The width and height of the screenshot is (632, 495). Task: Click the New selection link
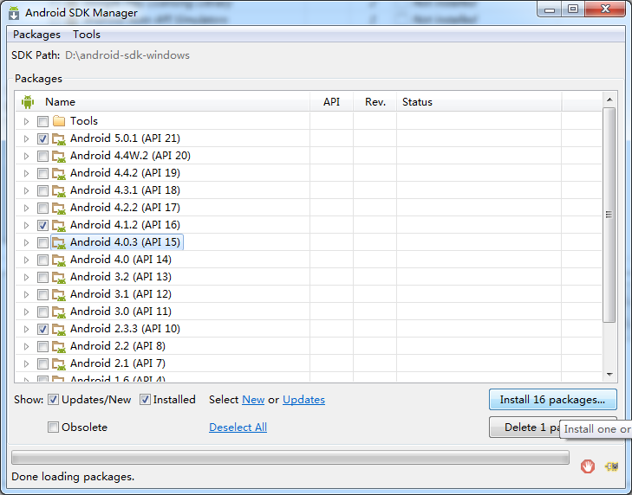(253, 400)
